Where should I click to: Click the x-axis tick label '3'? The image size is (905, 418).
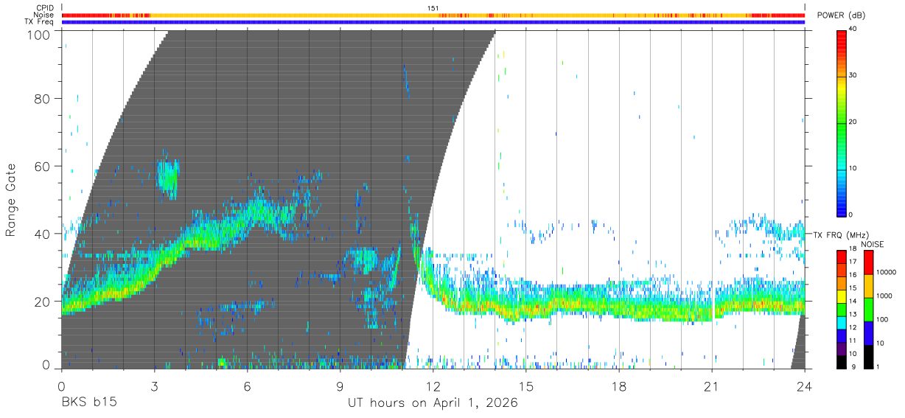[154, 386]
